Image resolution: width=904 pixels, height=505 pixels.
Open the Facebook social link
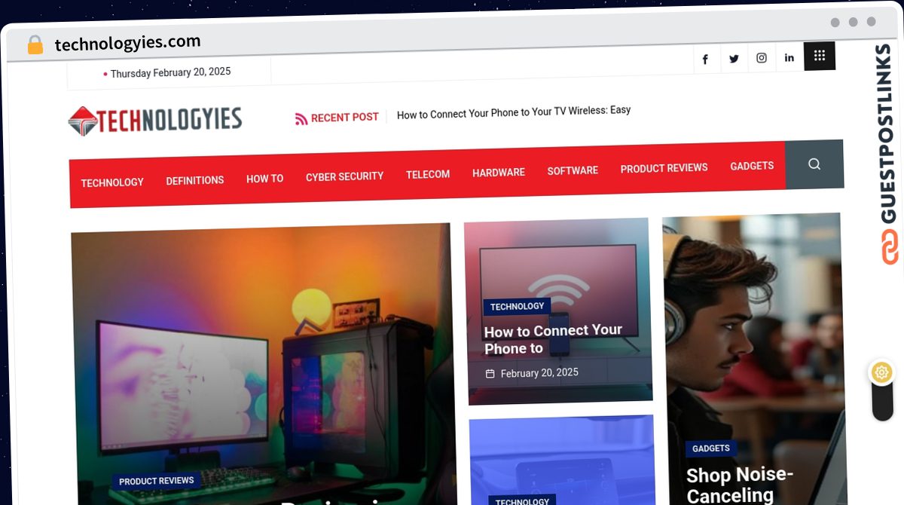705,59
